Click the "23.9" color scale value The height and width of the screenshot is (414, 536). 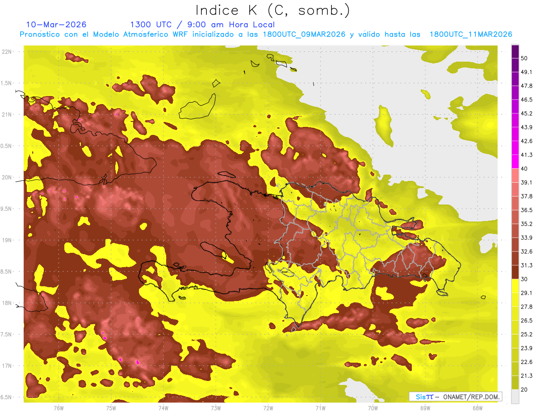pos(527,348)
